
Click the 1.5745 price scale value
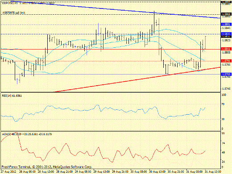point(226,89)
